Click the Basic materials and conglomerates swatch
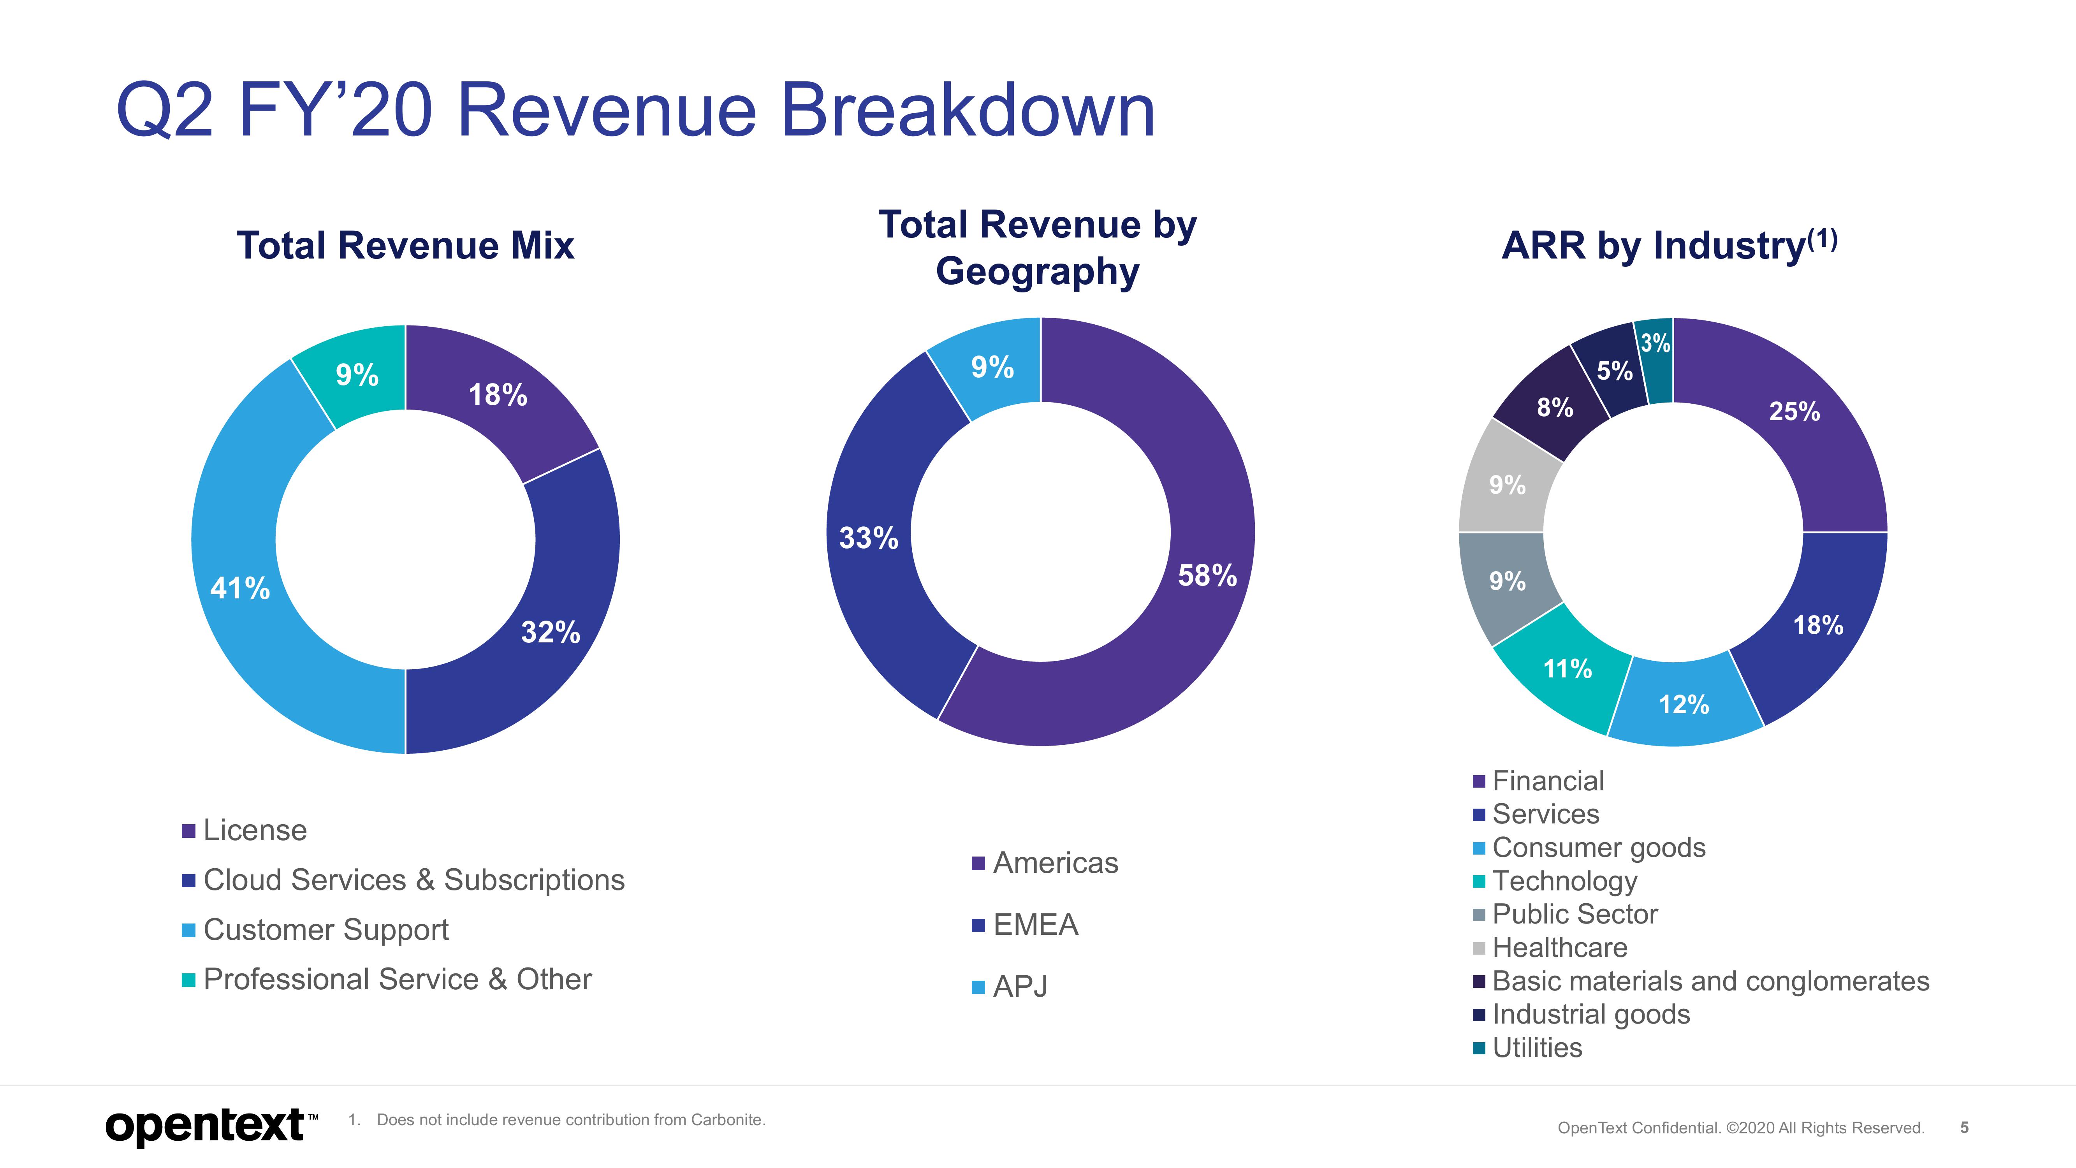This screenshot has height=1168, width=2076. 1479,982
